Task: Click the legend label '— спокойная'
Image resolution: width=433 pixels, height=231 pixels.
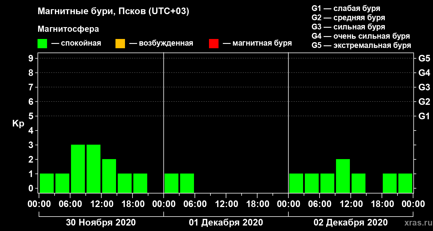Action: click(x=76, y=43)
